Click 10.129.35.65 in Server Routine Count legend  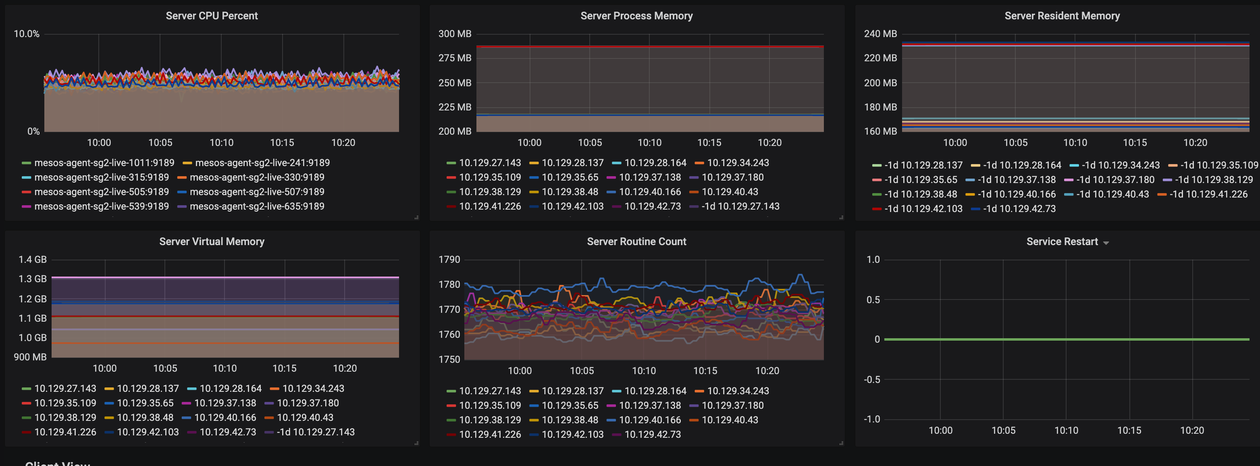pyautogui.click(x=570, y=406)
